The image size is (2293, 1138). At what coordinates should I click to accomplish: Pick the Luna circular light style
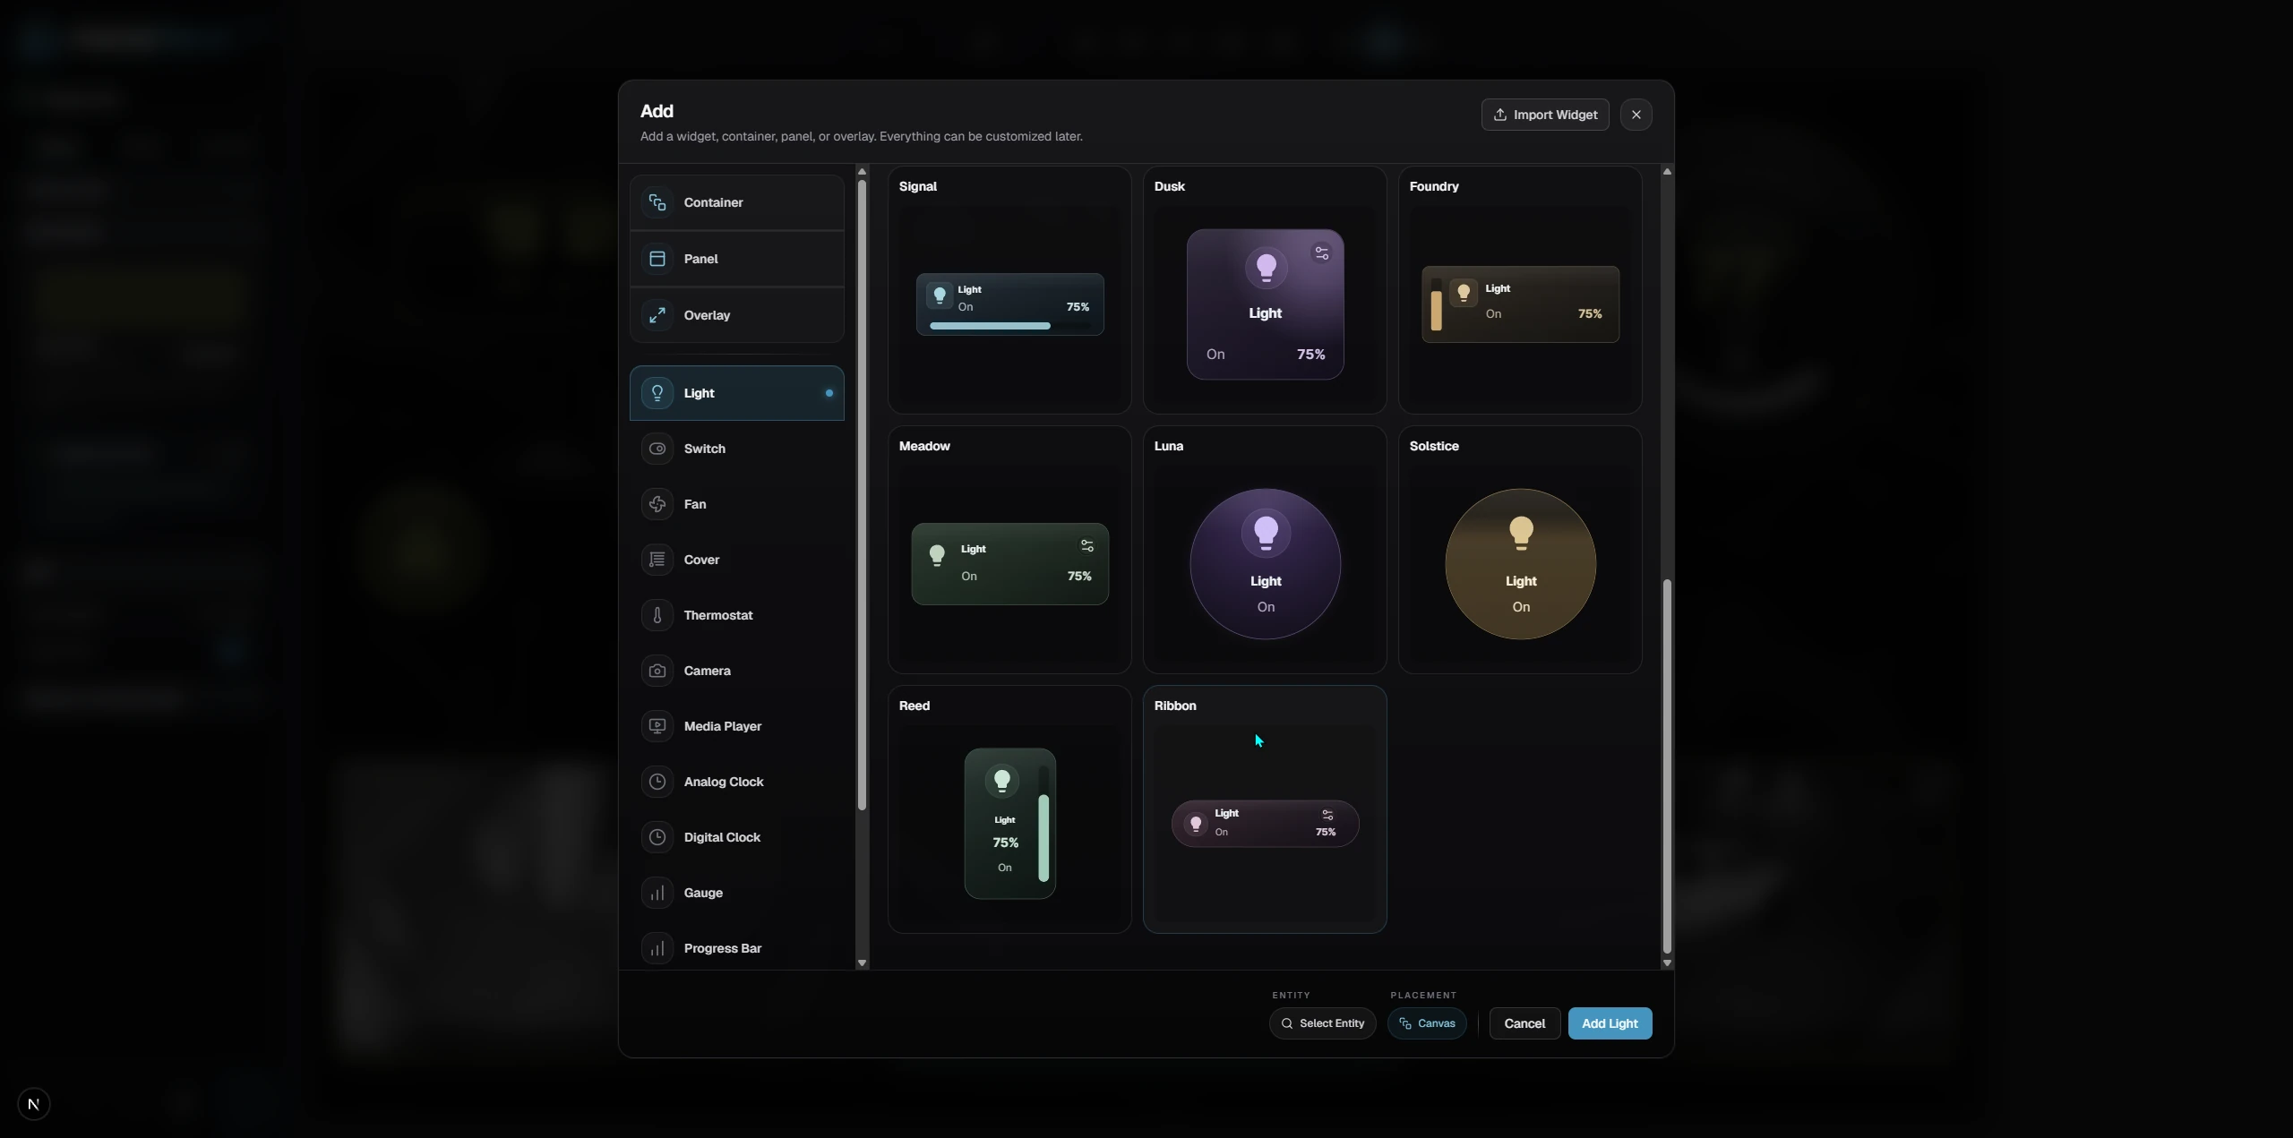[1265, 550]
